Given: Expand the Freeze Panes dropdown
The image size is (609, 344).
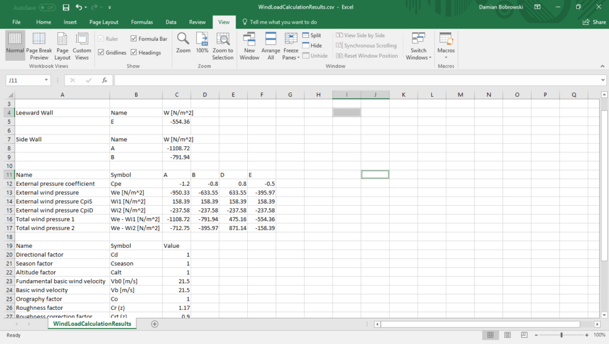Looking at the screenshot, I should (x=291, y=46).
